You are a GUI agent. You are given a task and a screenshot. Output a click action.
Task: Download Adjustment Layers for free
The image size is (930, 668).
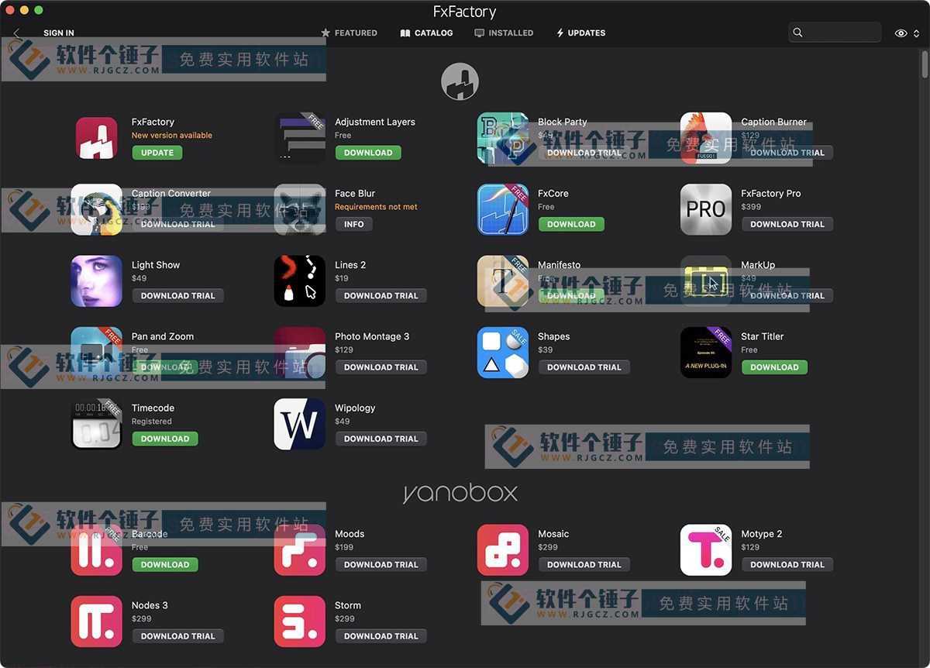coord(368,153)
